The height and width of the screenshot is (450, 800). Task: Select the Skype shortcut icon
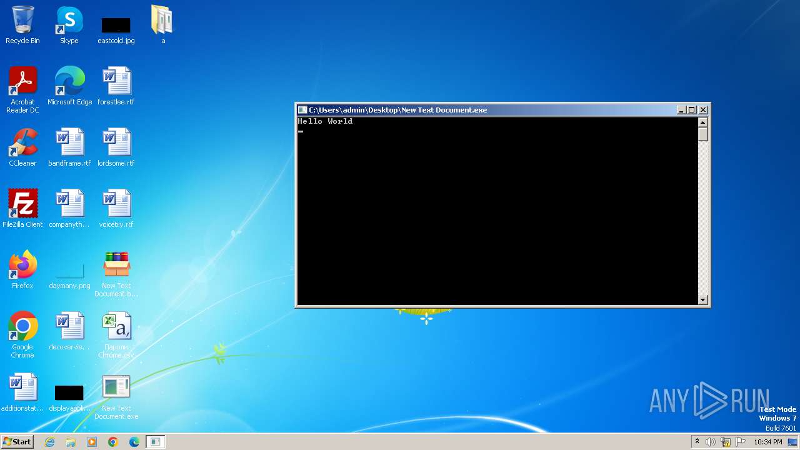(69, 25)
